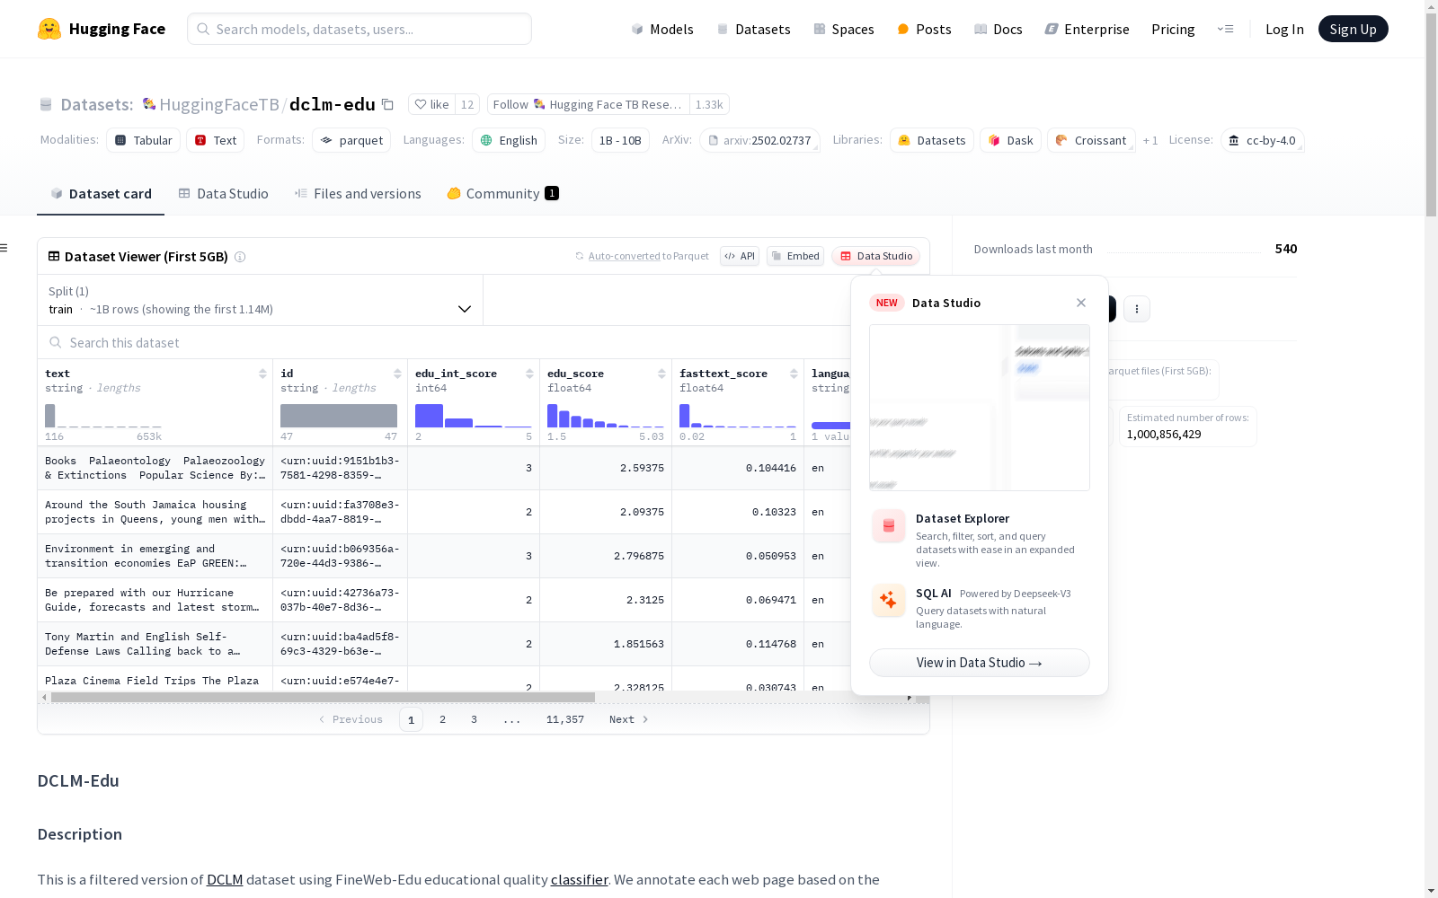Click the parquet format tag
This screenshot has height=898, width=1438.
tap(351, 140)
